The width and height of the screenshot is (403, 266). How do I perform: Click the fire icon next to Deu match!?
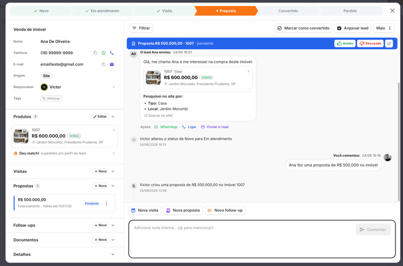(16, 154)
